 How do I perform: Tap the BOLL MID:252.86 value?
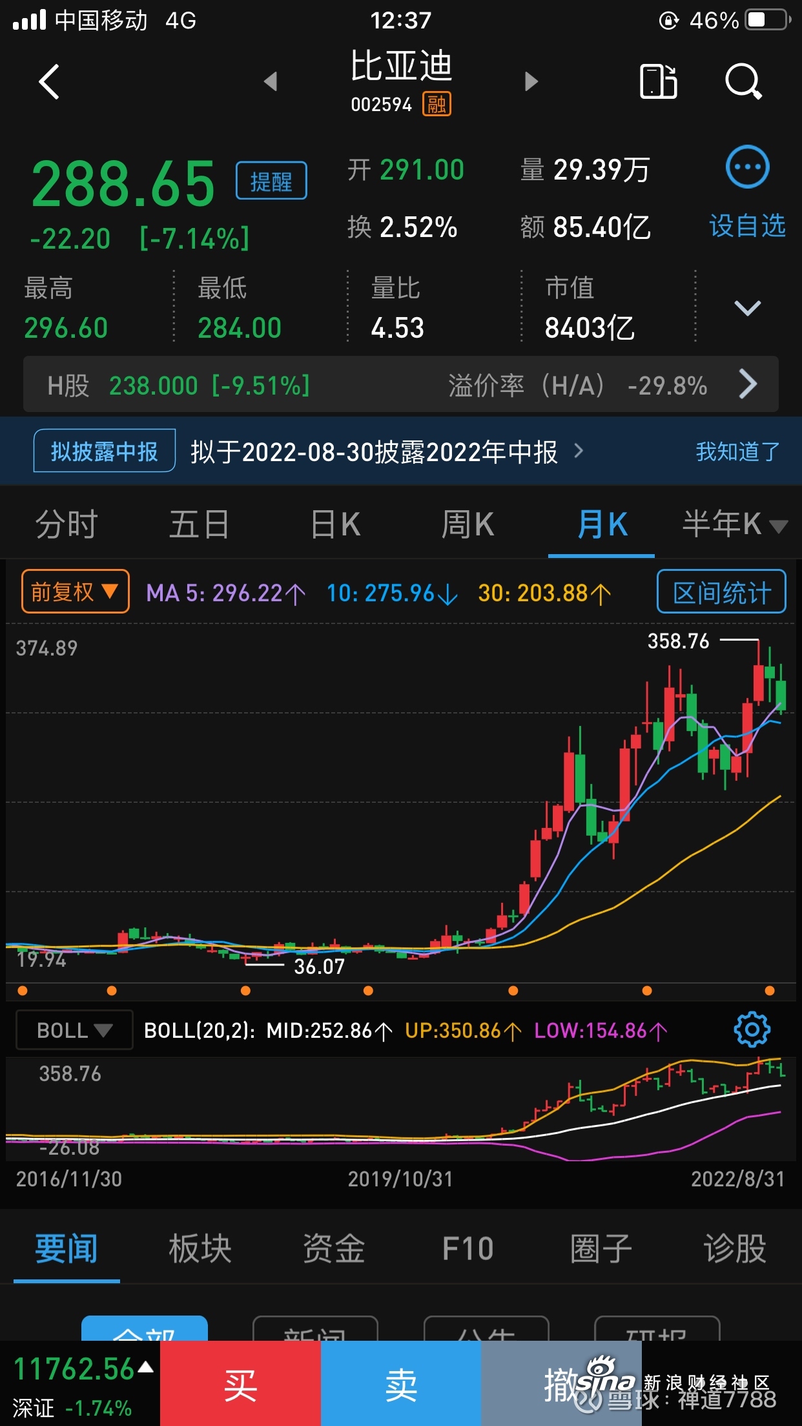click(x=329, y=1030)
